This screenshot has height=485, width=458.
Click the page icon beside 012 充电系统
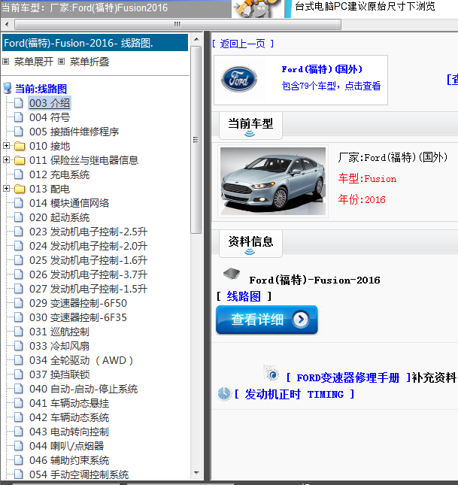point(19,174)
